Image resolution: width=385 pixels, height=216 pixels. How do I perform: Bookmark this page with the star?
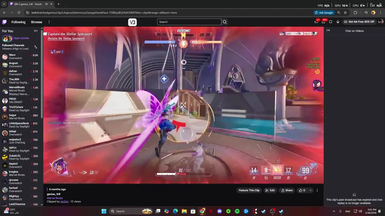345,13
